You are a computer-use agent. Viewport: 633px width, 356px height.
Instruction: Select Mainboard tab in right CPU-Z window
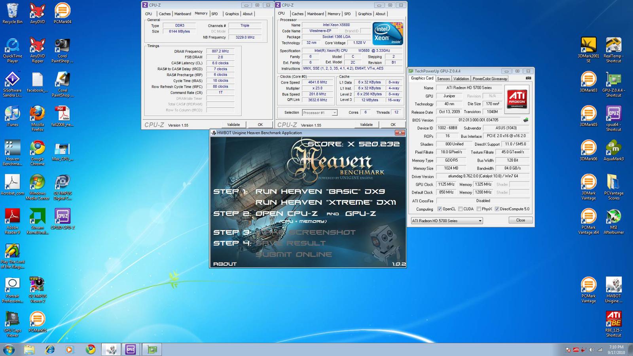point(315,14)
